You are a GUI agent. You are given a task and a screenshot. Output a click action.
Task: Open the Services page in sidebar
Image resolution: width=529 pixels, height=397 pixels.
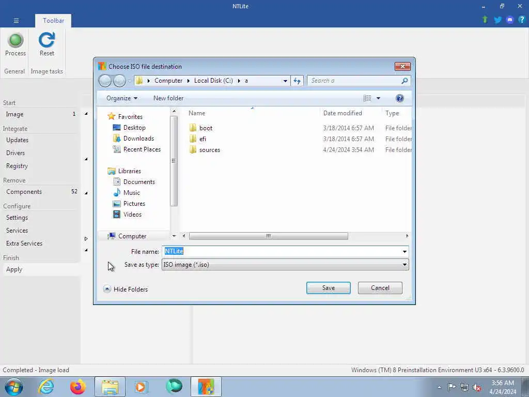[x=17, y=230]
